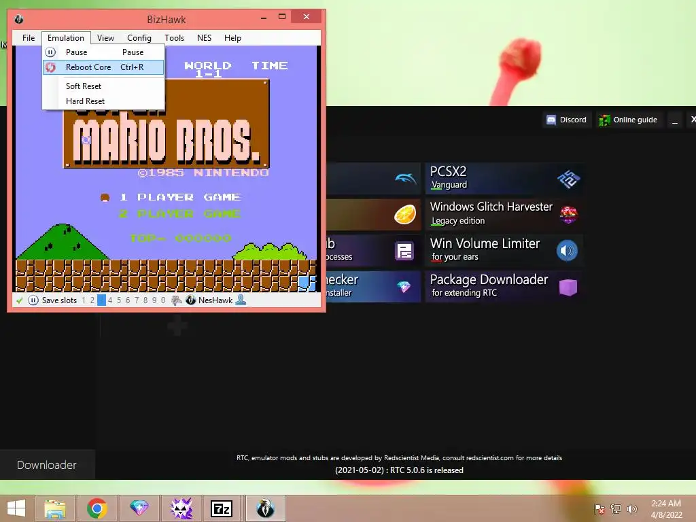Viewport: 696px width, 522px height.
Task: Click the orange citrus slice icon in launcher
Action: (x=405, y=214)
